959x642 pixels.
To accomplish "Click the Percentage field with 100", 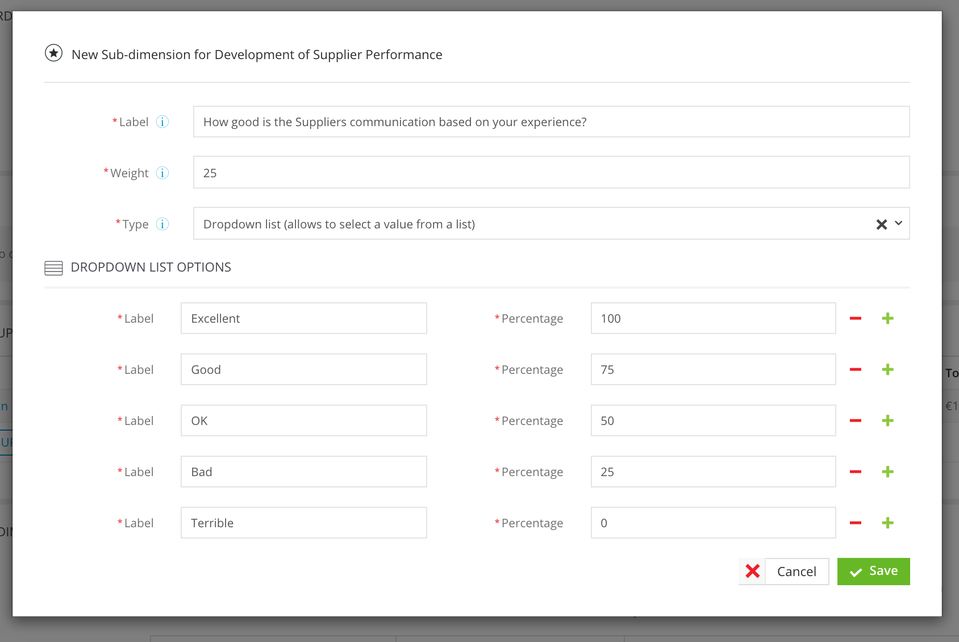I will click(713, 318).
